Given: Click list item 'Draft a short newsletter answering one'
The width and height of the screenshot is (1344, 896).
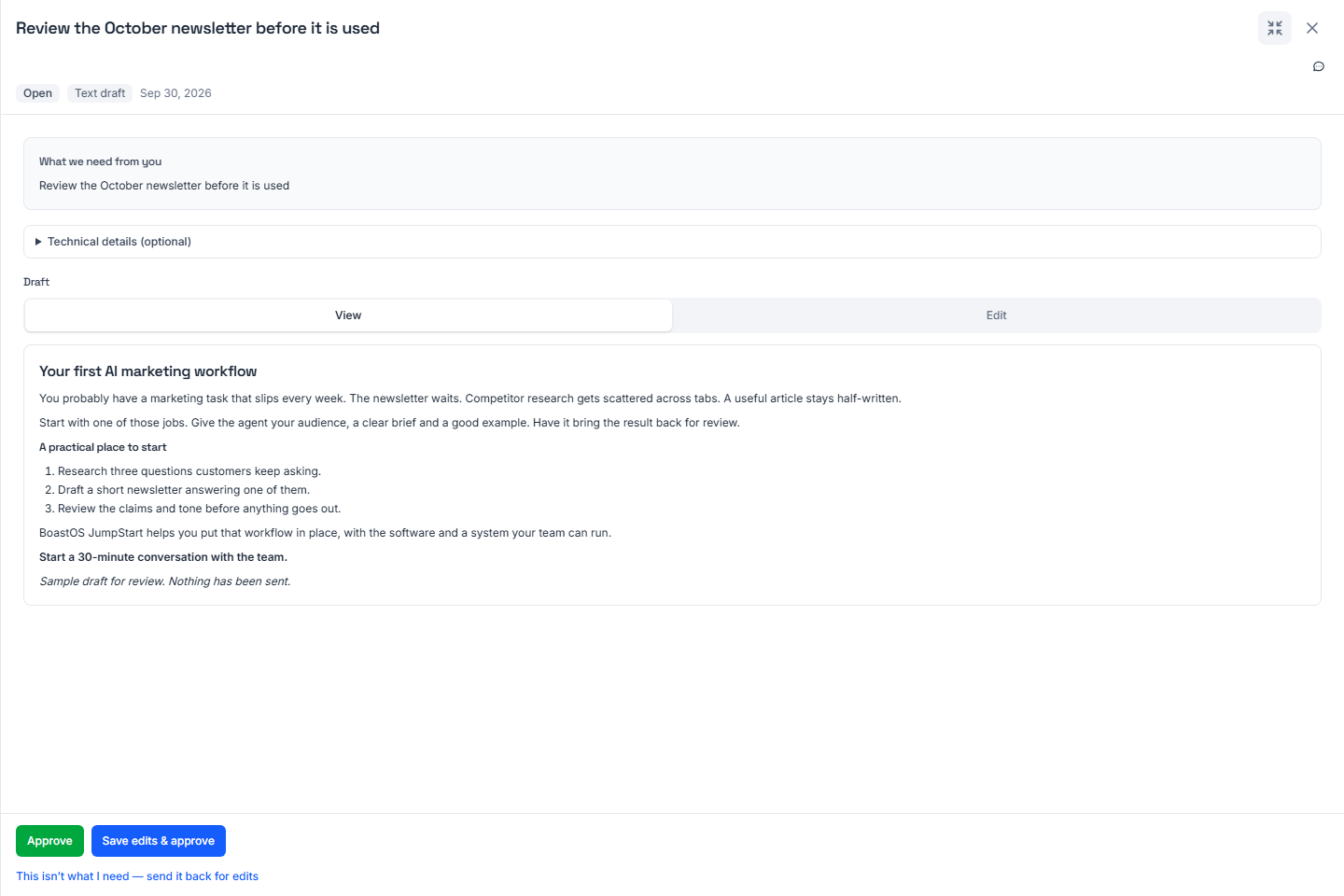Looking at the screenshot, I should pos(184,490).
